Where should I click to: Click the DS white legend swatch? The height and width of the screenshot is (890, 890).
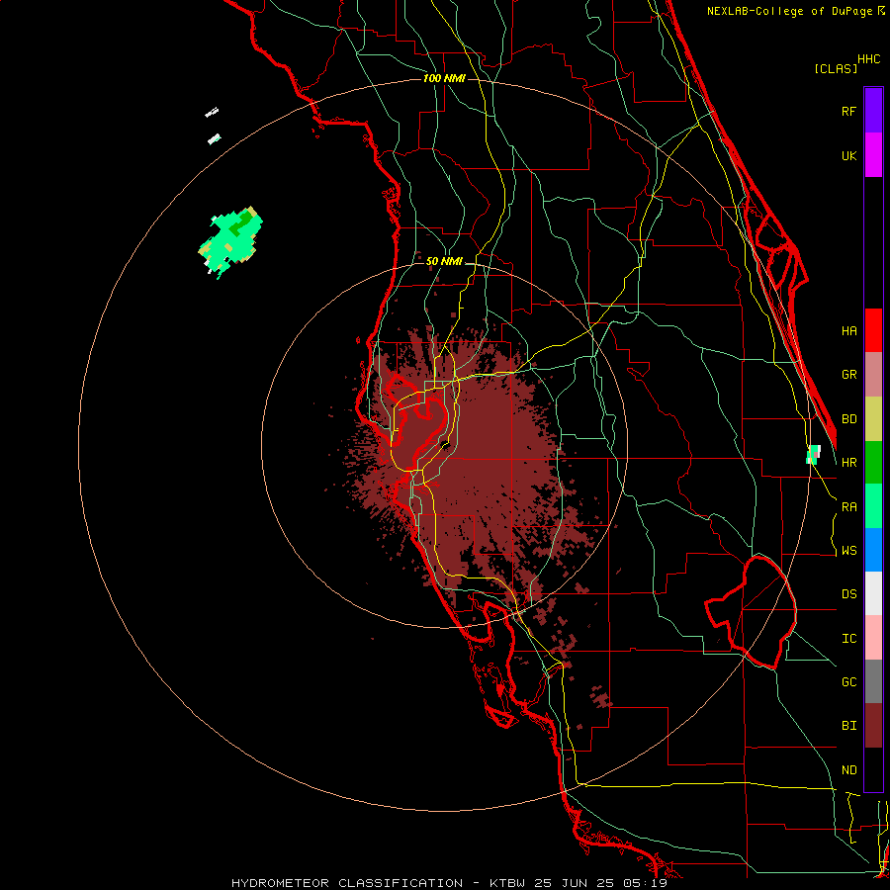point(873,593)
